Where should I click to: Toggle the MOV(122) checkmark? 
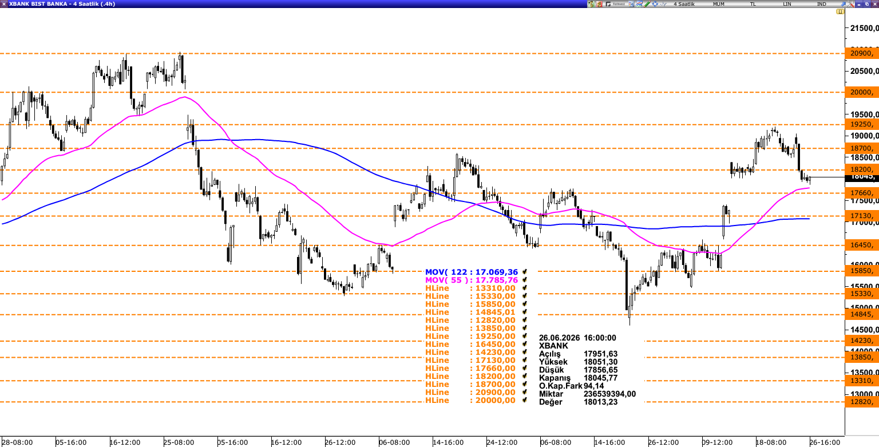524,272
